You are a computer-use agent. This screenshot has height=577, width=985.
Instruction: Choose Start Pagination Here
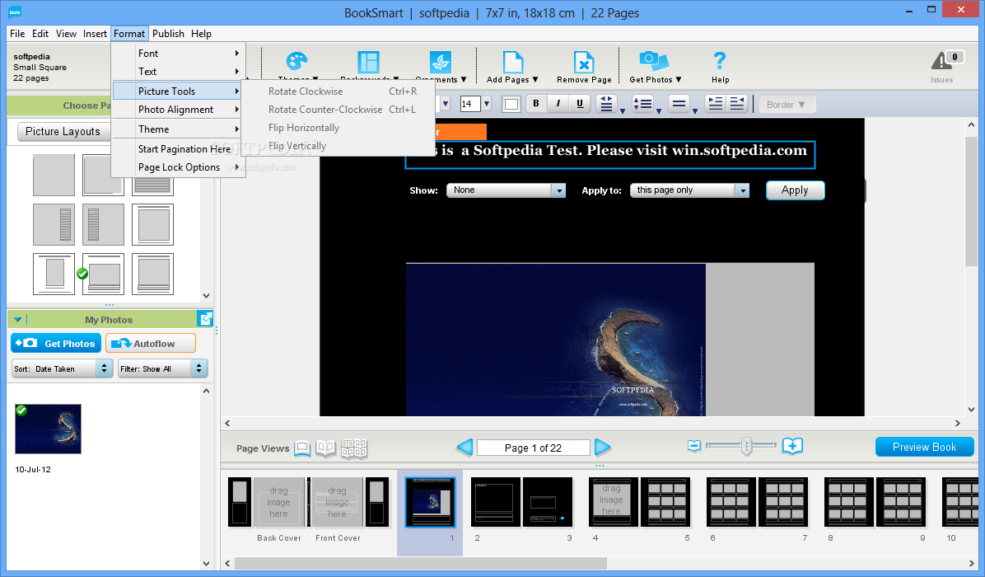coord(179,149)
